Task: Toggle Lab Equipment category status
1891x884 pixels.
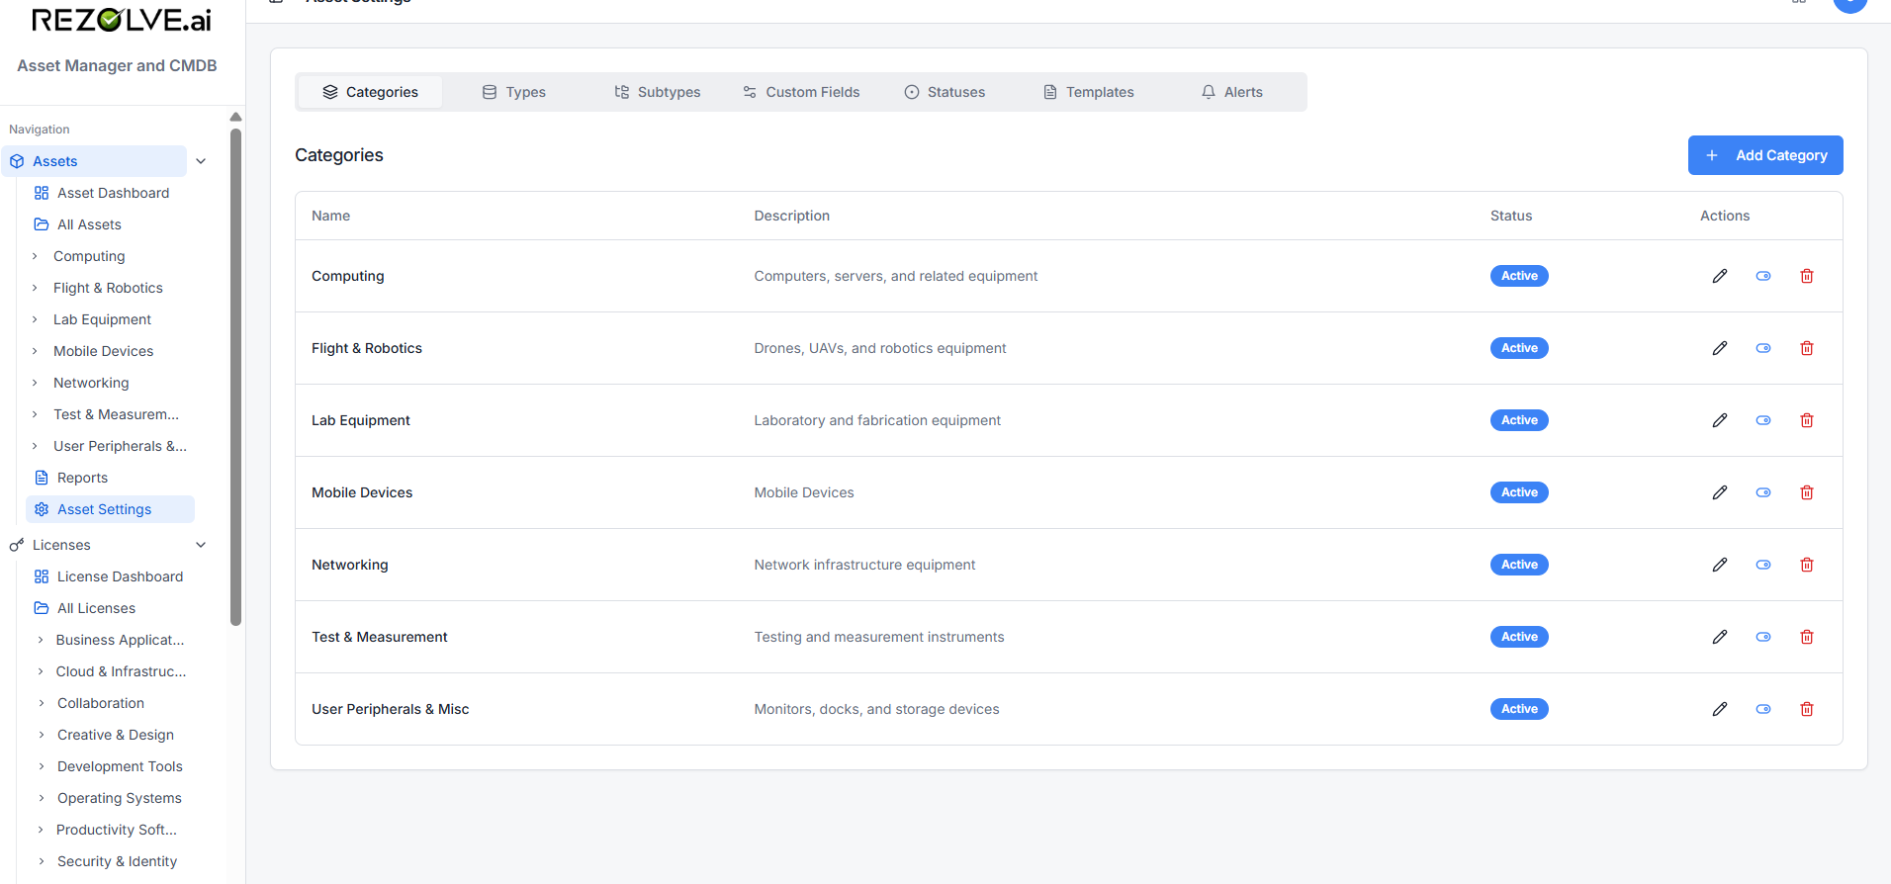Action: pos(1763,420)
